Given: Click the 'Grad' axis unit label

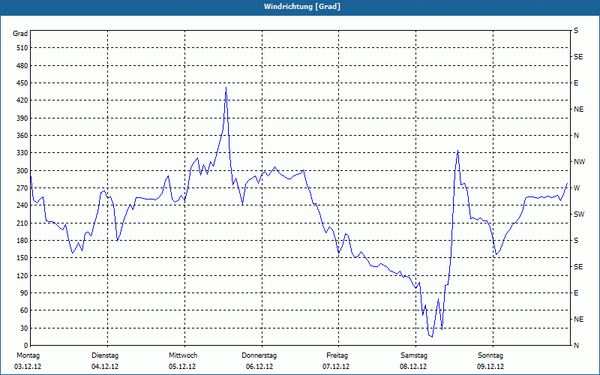Looking at the screenshot, I should 20,34.
